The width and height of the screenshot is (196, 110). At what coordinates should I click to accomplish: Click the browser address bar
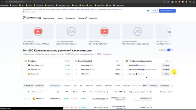coord(85,2)
